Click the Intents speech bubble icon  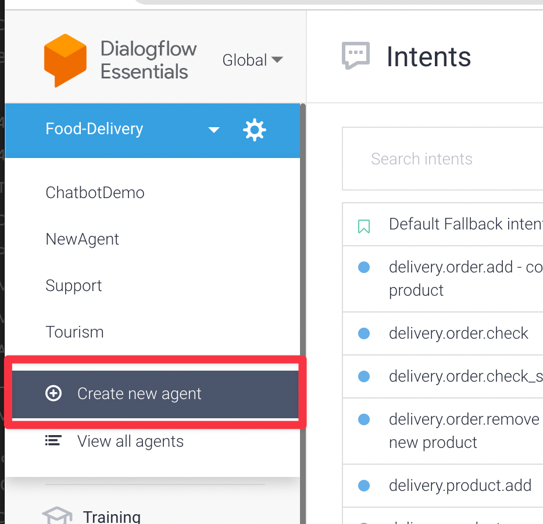click(356, 56)
